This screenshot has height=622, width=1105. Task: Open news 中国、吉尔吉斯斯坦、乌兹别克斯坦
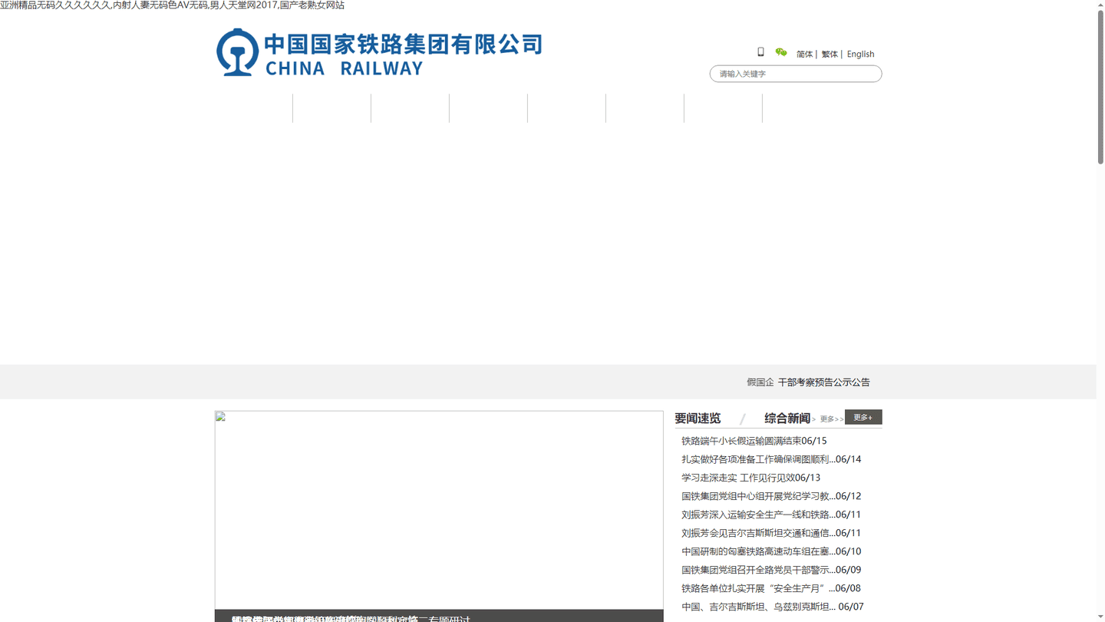point(758,607)
